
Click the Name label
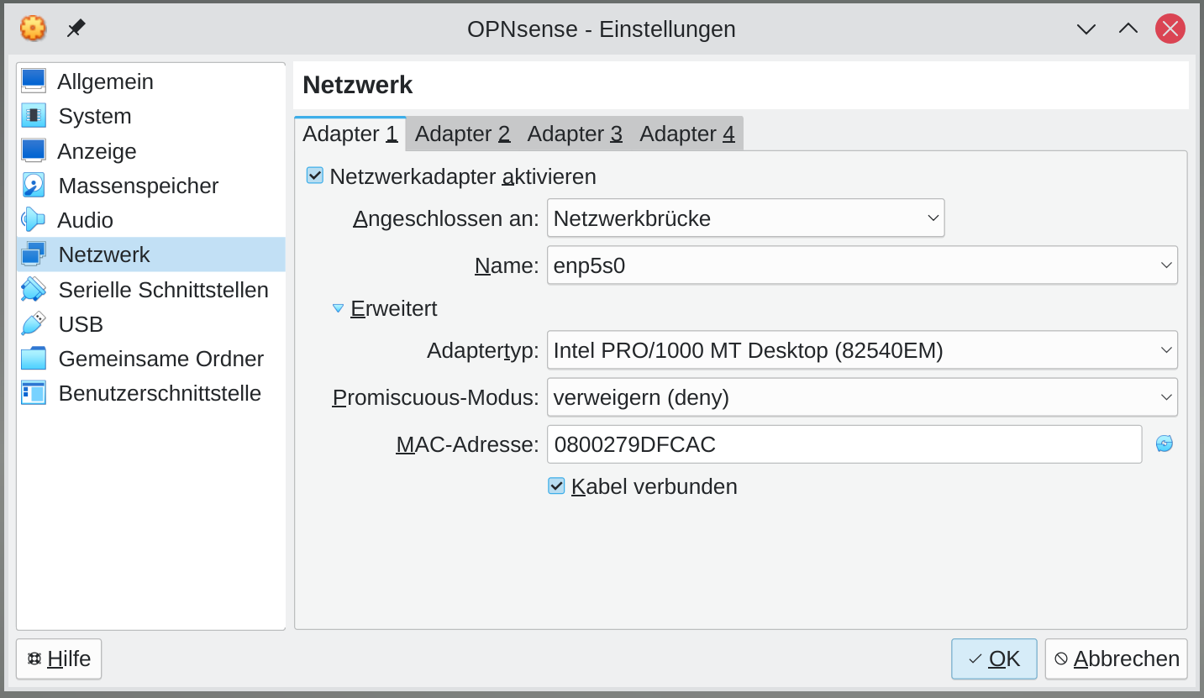tap(507, 265)
